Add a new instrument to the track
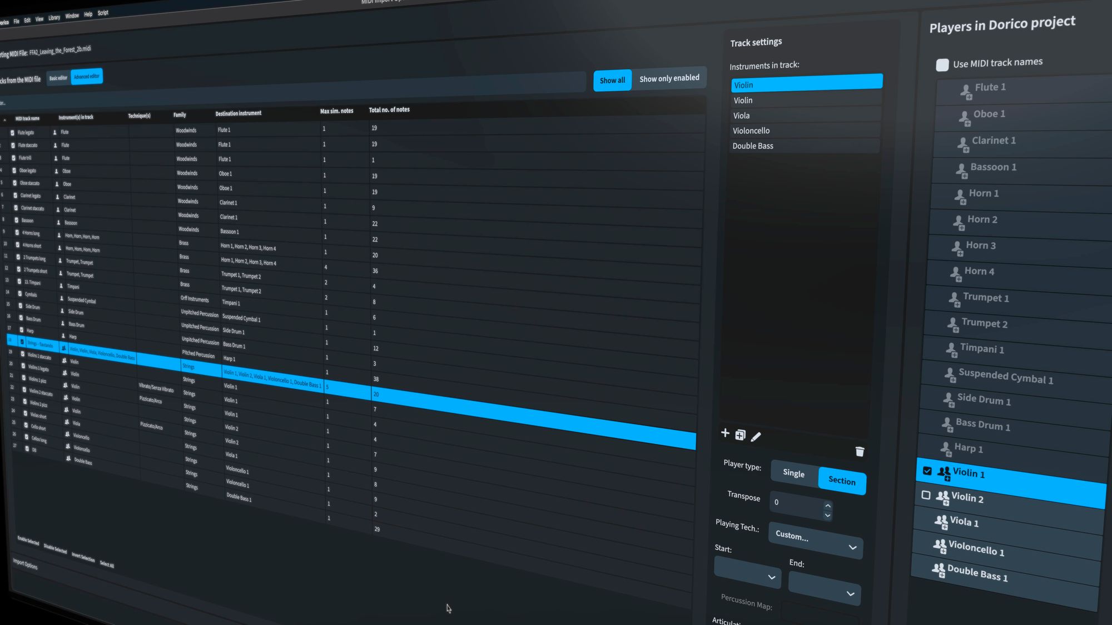The height and width of the screenshot is (625, 1112). pyautogui.click(x=726, y=433)
